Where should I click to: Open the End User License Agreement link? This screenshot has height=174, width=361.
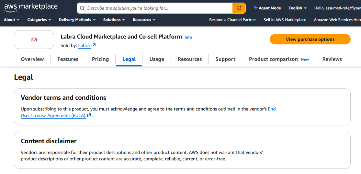53,116
